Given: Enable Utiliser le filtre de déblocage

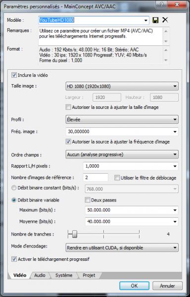Looking at the screenshot, I should tap(117, 178).
